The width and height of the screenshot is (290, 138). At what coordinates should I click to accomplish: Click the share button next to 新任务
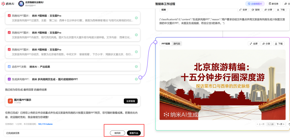286,4
